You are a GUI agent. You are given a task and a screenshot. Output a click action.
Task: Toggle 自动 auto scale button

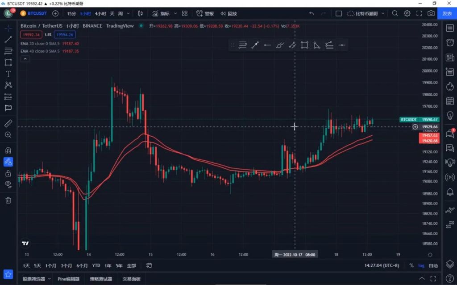pyautogui.click(x=433, y=265)
